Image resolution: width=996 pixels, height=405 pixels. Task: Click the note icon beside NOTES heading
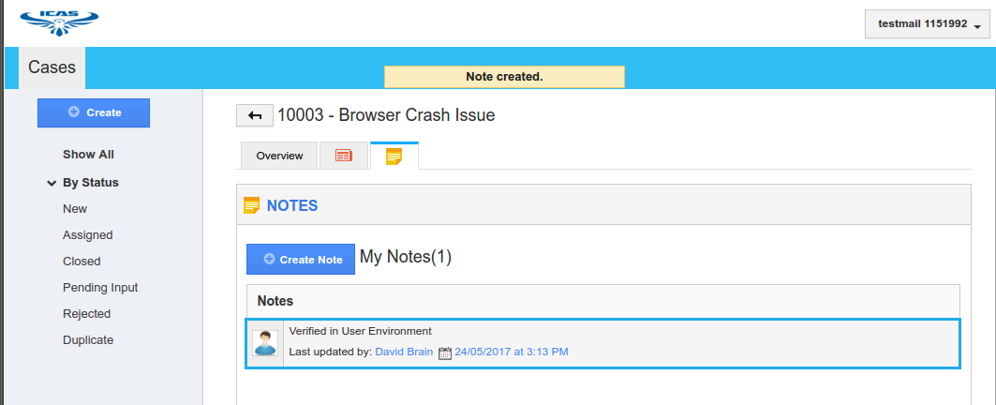point(251,205)
